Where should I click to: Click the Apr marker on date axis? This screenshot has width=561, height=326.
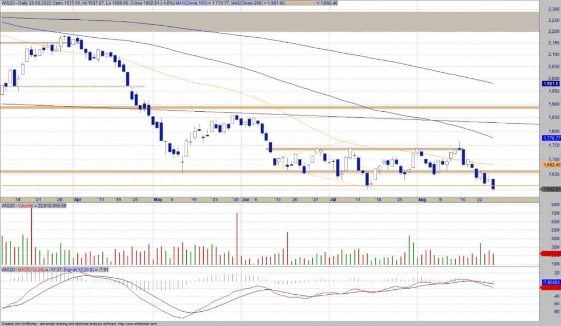pyautogui.click(x=77, y=200)
